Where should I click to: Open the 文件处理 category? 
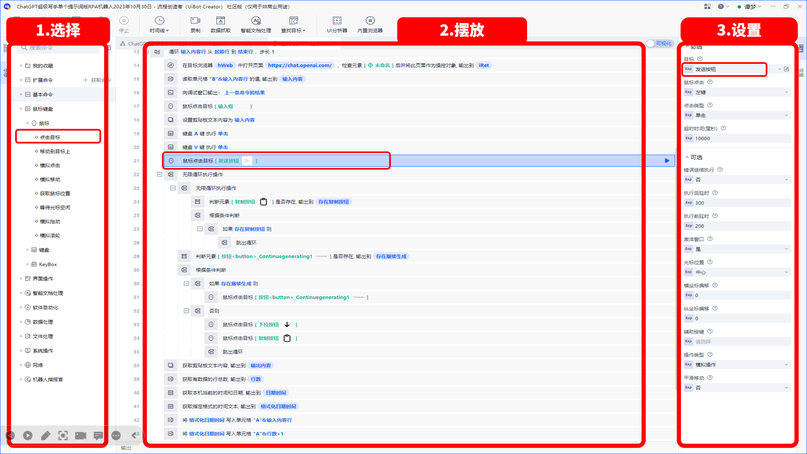click(42, 336)
